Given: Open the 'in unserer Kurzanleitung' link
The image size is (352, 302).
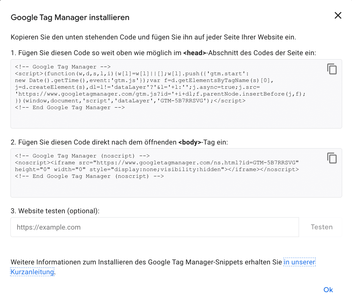Looking at the screenshot, I should [299, 262].
